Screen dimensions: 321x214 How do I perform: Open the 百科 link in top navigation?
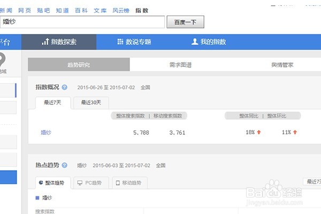tap(81, 11)
